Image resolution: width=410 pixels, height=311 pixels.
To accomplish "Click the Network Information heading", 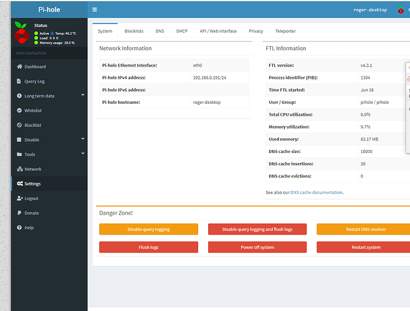I will [125, 49].
